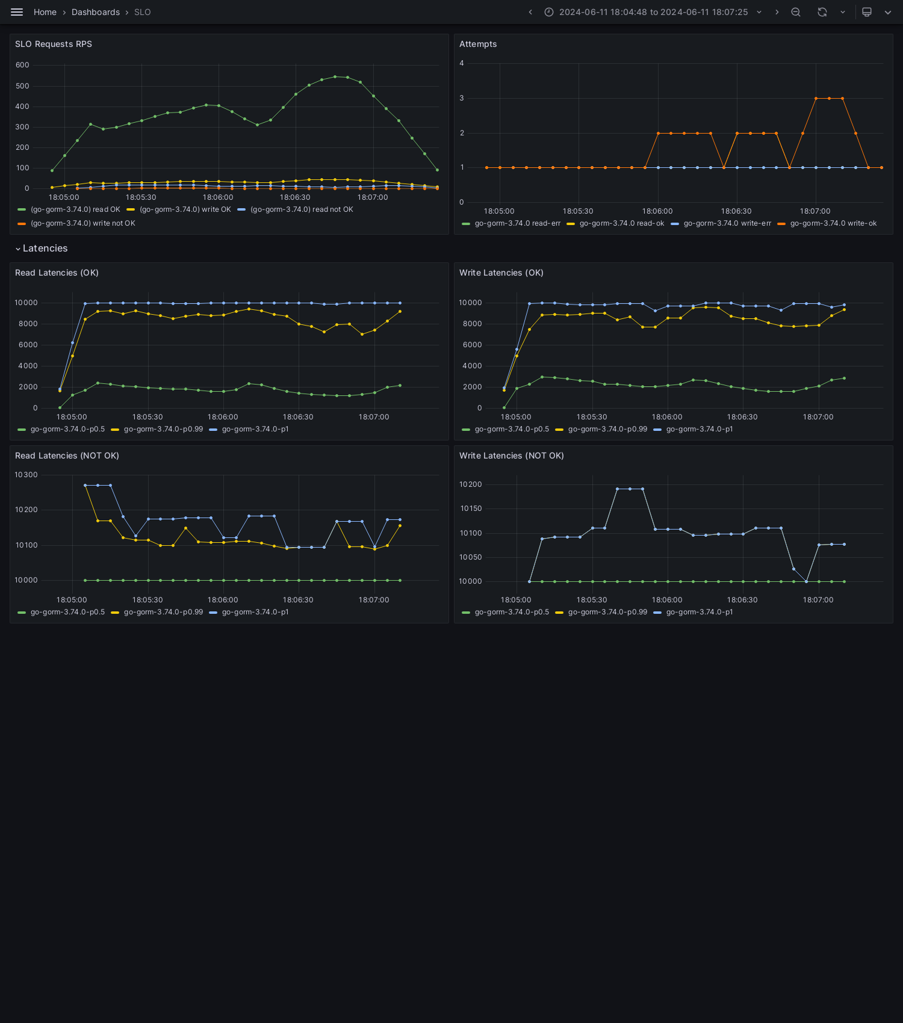Open Write Latencies (NOT OK) panel title
Image resolution: width=903 pixels, height=1023 pixels.
click(x=512, y=456)
